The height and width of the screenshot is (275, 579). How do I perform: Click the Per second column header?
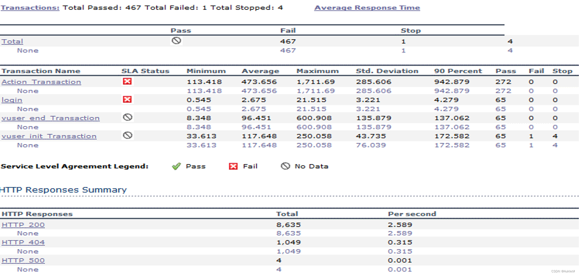coord(412,214)
